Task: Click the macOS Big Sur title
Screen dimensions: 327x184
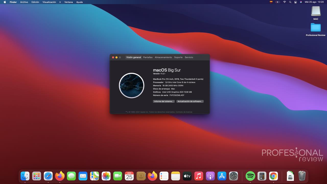Action: 167,70
